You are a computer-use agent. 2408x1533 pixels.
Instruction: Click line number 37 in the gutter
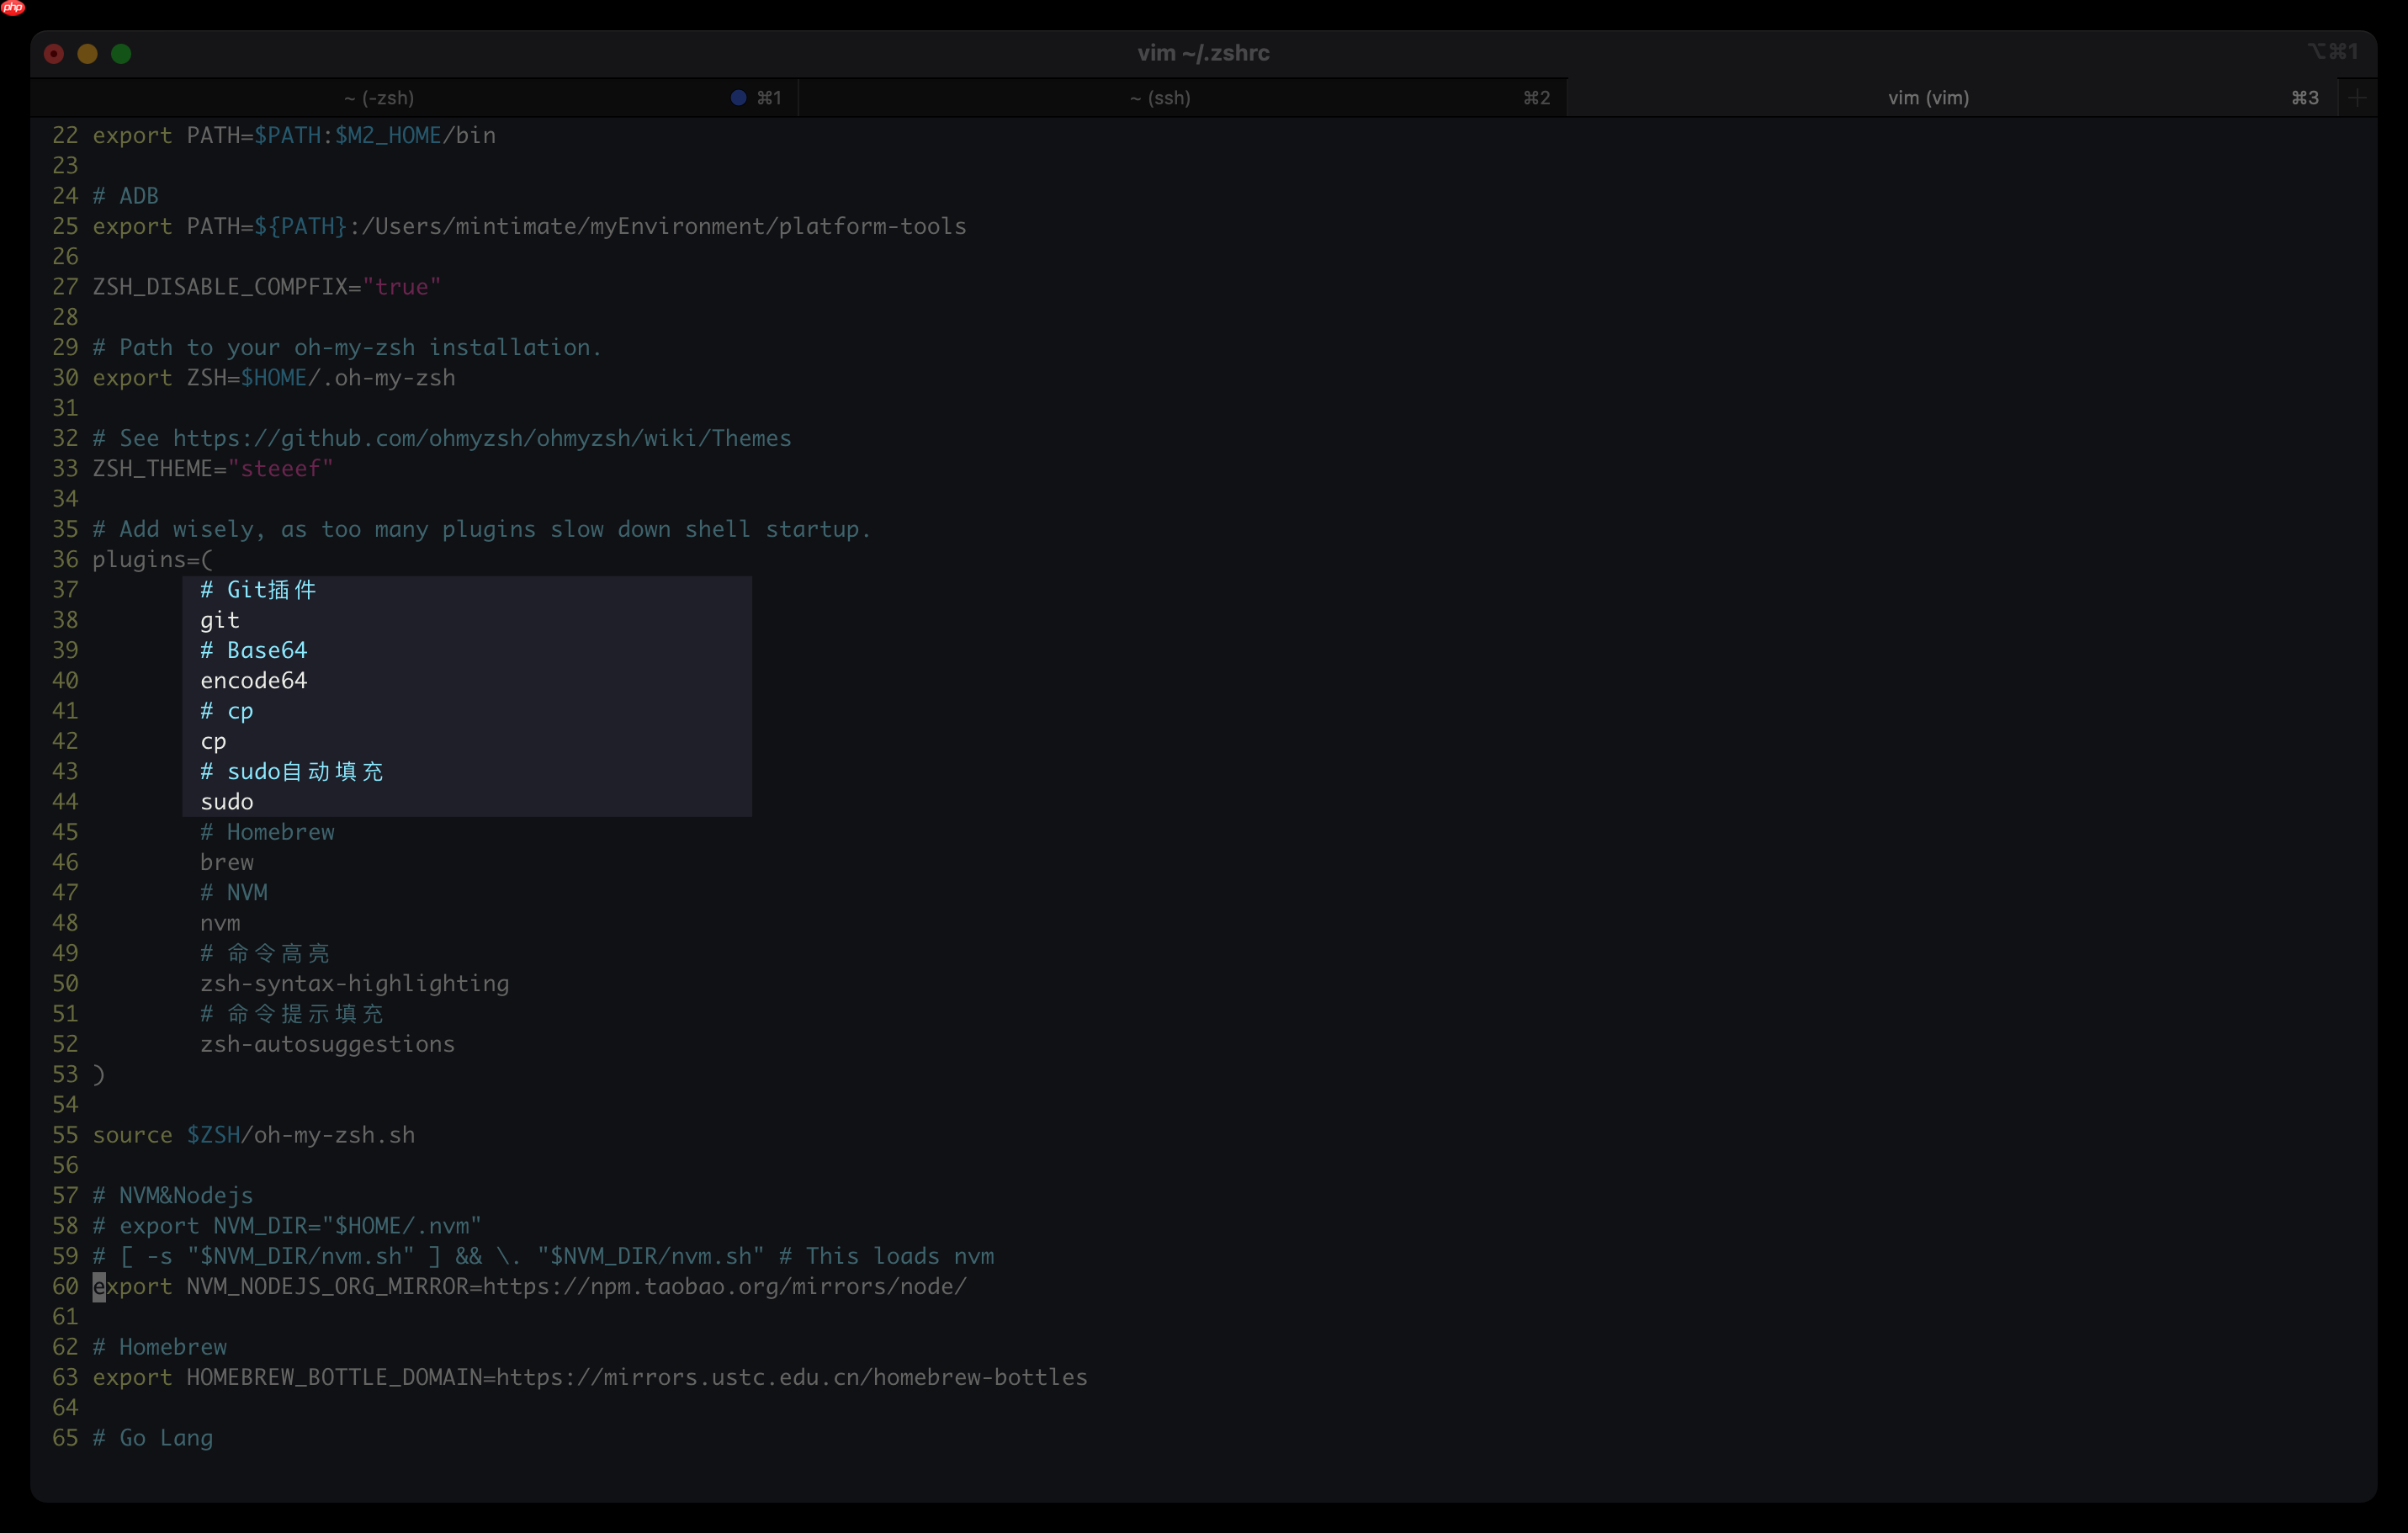pos(64,589)
